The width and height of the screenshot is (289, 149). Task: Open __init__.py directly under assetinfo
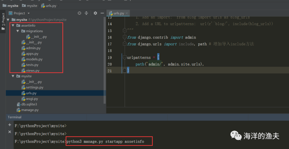point(32,42)
